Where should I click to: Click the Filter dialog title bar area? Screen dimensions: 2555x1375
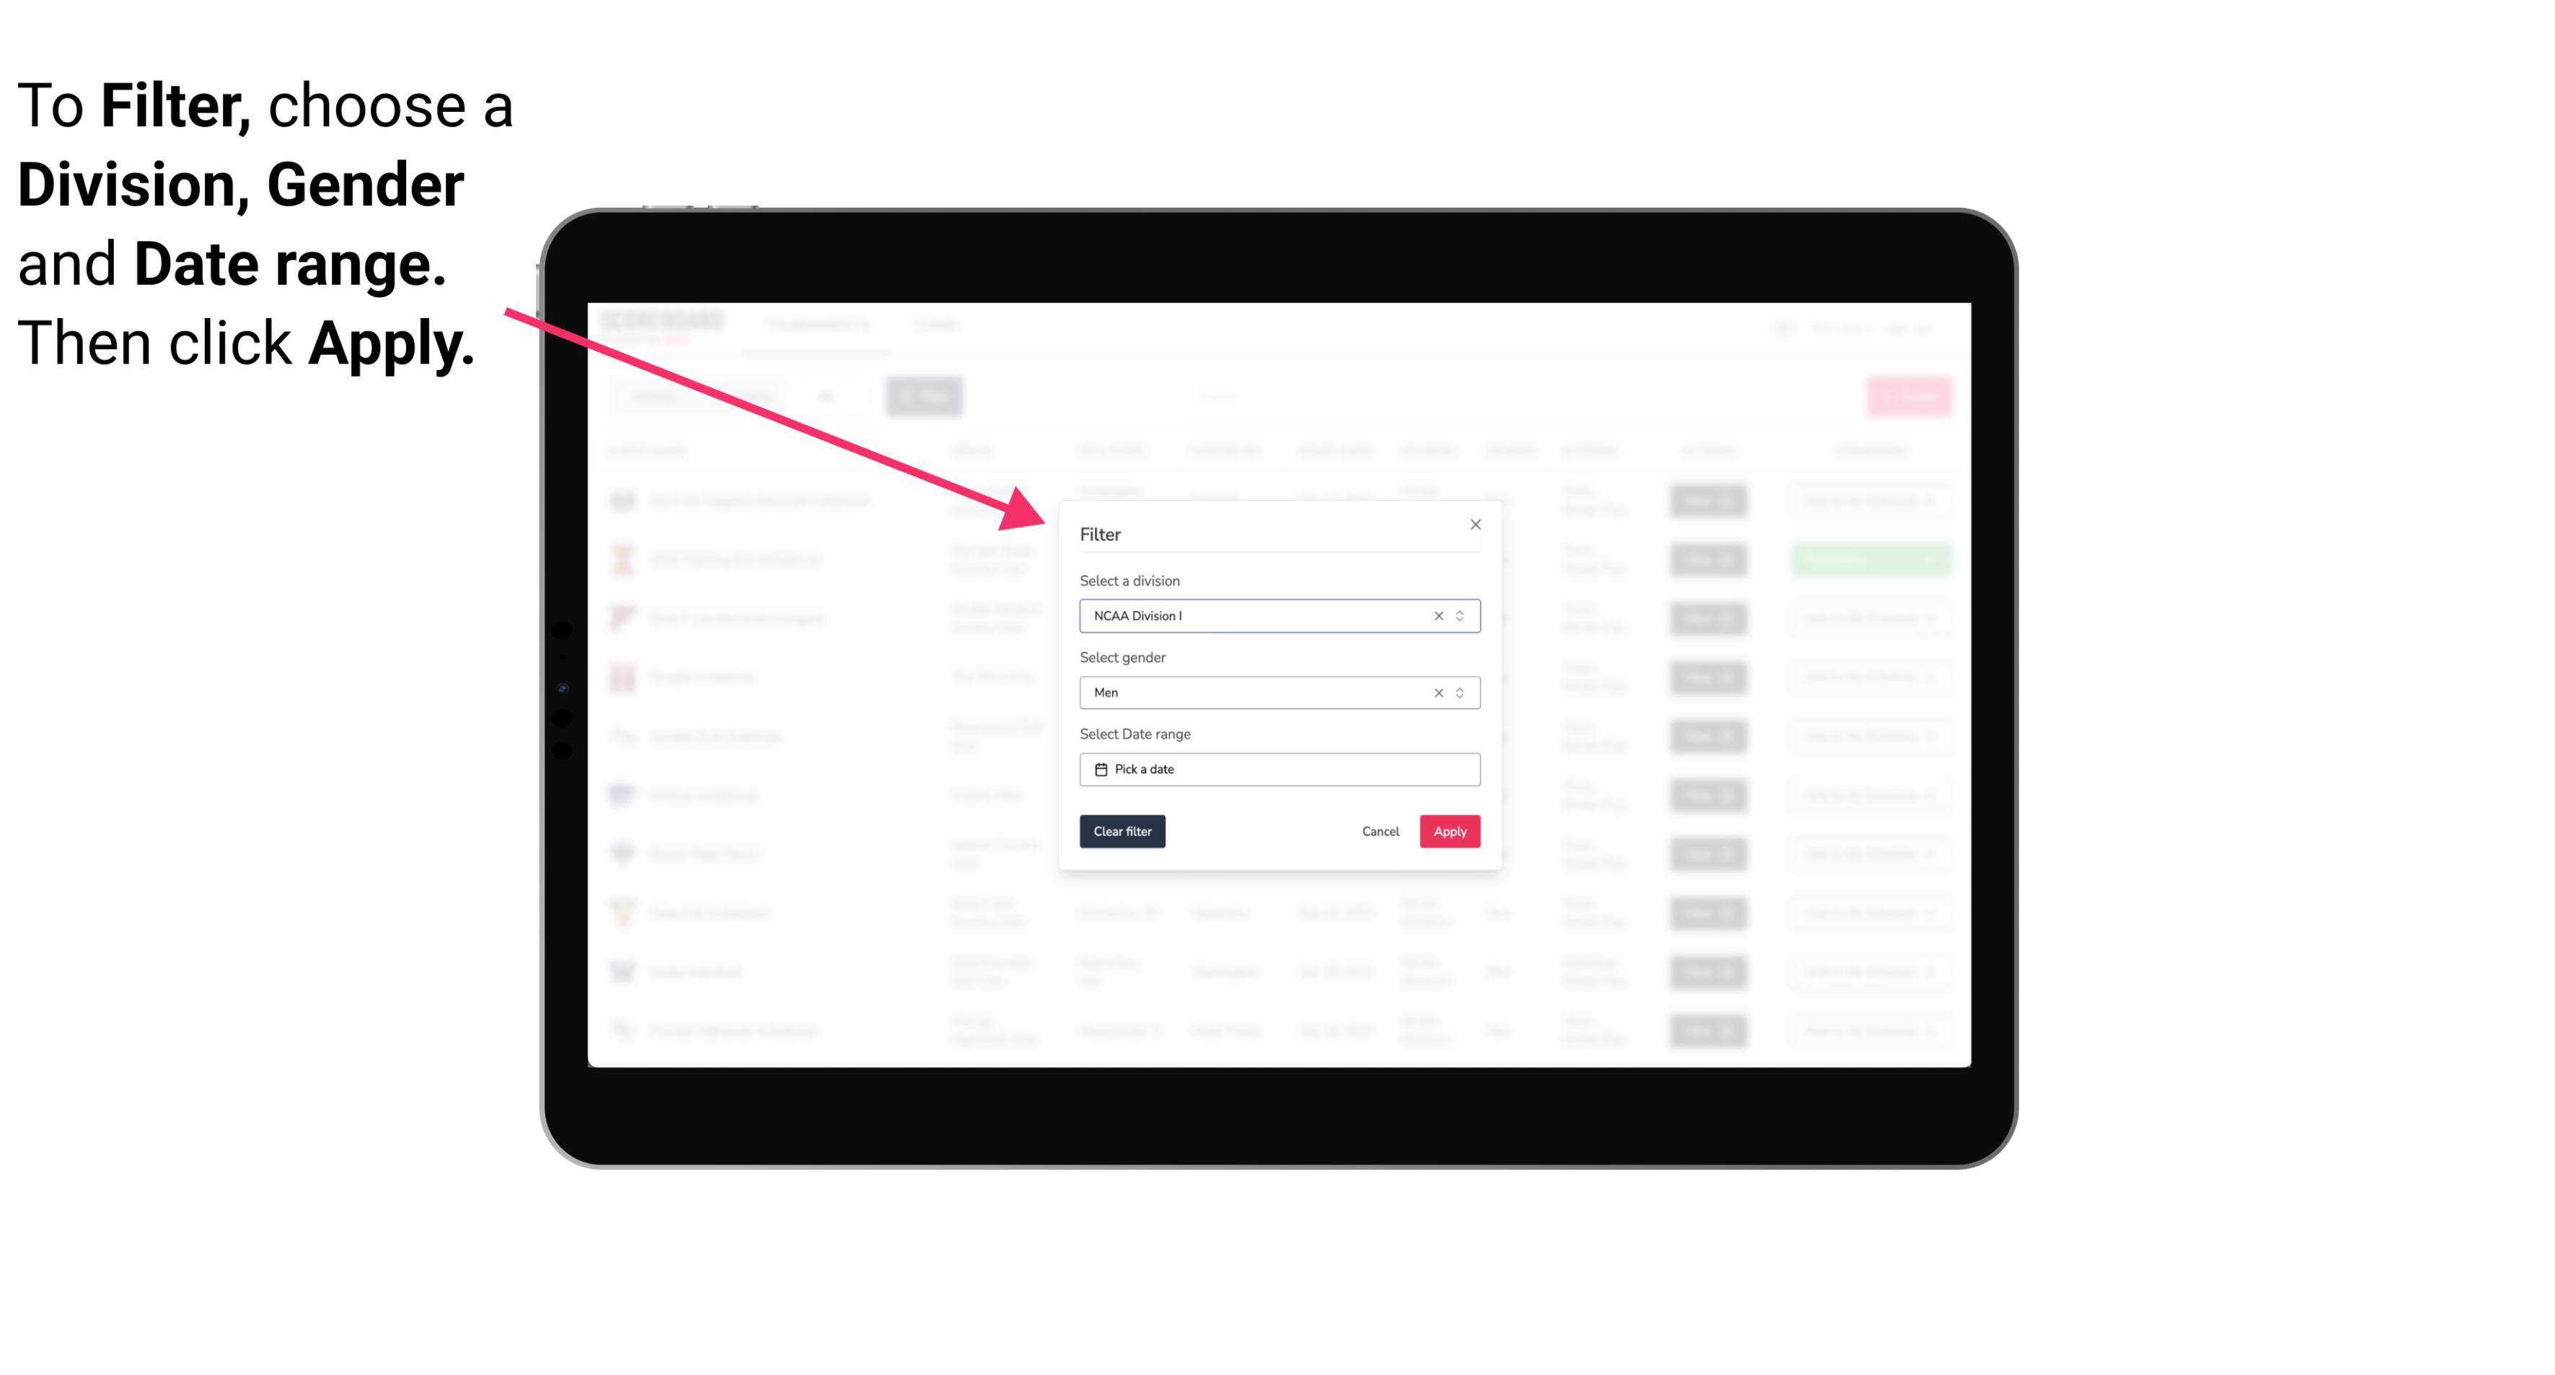click(x=1277, y=533)
